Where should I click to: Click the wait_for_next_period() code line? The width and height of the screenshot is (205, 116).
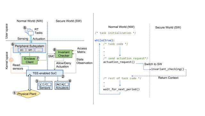121,89
